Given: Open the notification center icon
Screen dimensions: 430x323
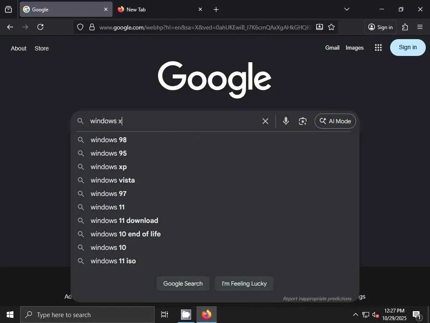Looking at the screenshot, I should tap(417, 315).
